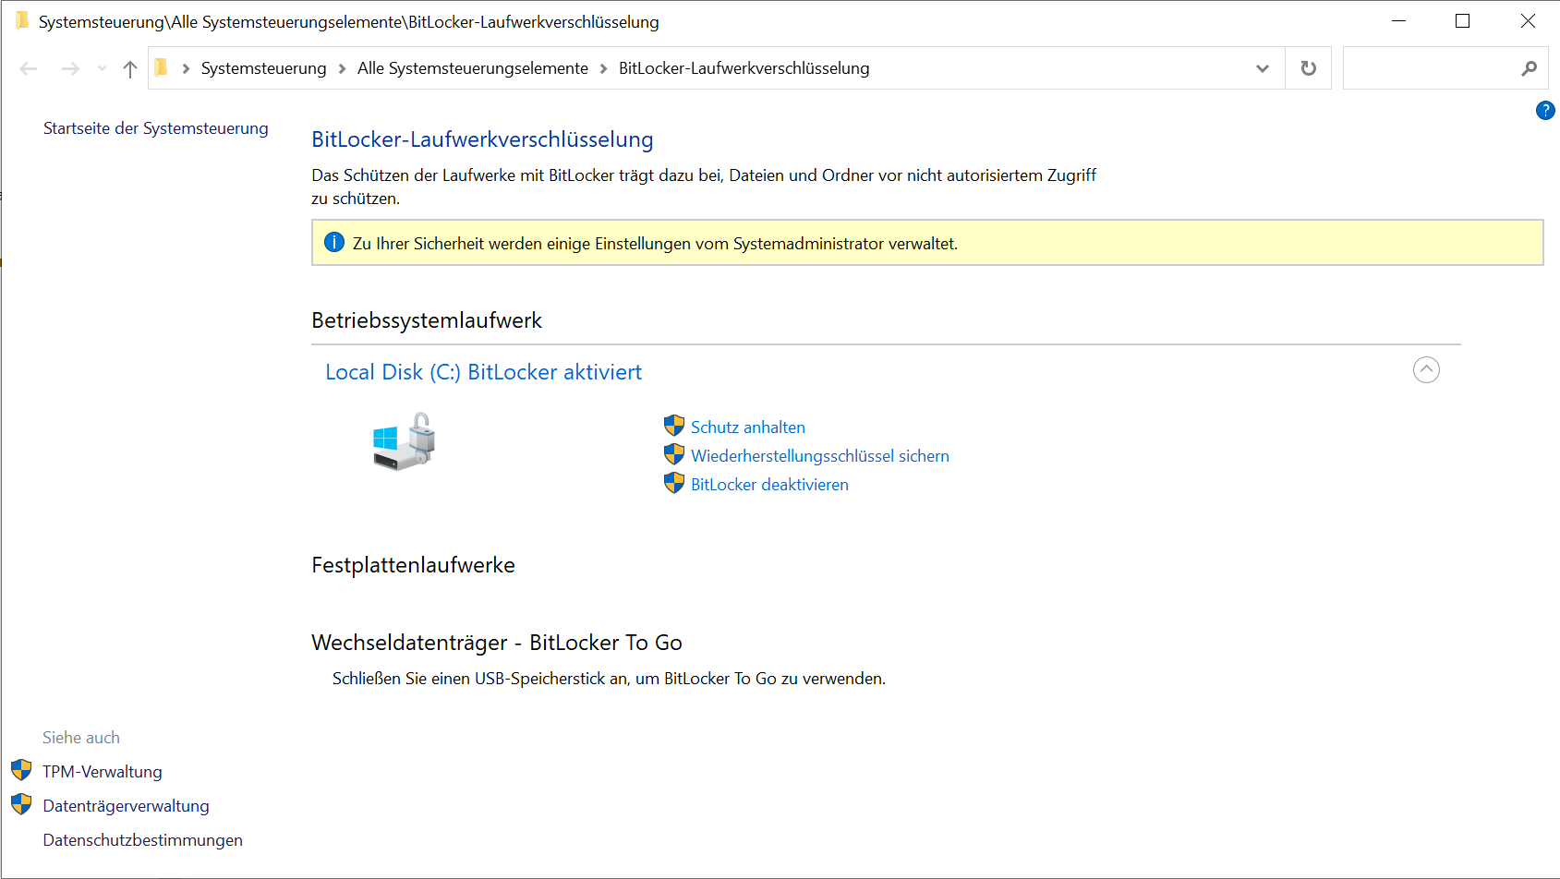Click the search magnifier icon
1560x879 pixels.
1530,68
